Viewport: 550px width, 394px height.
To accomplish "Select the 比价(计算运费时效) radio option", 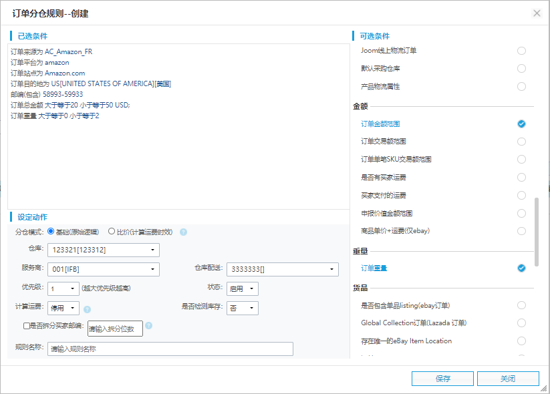I will click(111, 232).
